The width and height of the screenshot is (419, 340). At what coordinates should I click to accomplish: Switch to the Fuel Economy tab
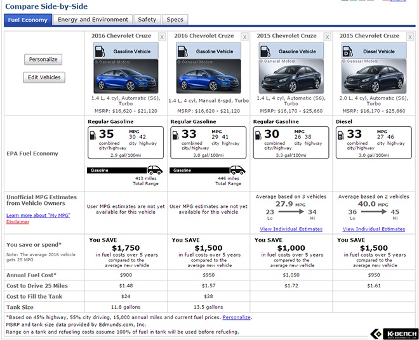[x=28, y=20]
